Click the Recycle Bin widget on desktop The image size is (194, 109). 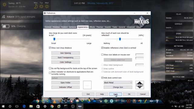(179, 78)
